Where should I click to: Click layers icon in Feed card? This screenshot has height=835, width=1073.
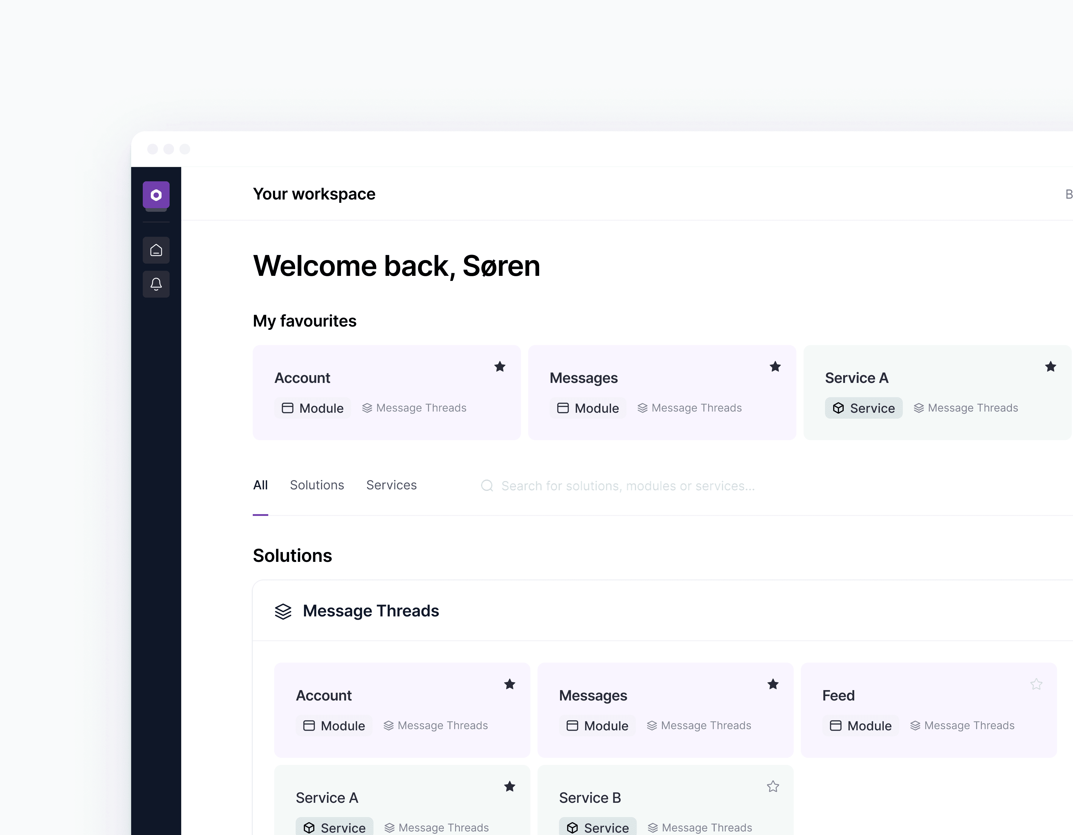click(915, 725)
